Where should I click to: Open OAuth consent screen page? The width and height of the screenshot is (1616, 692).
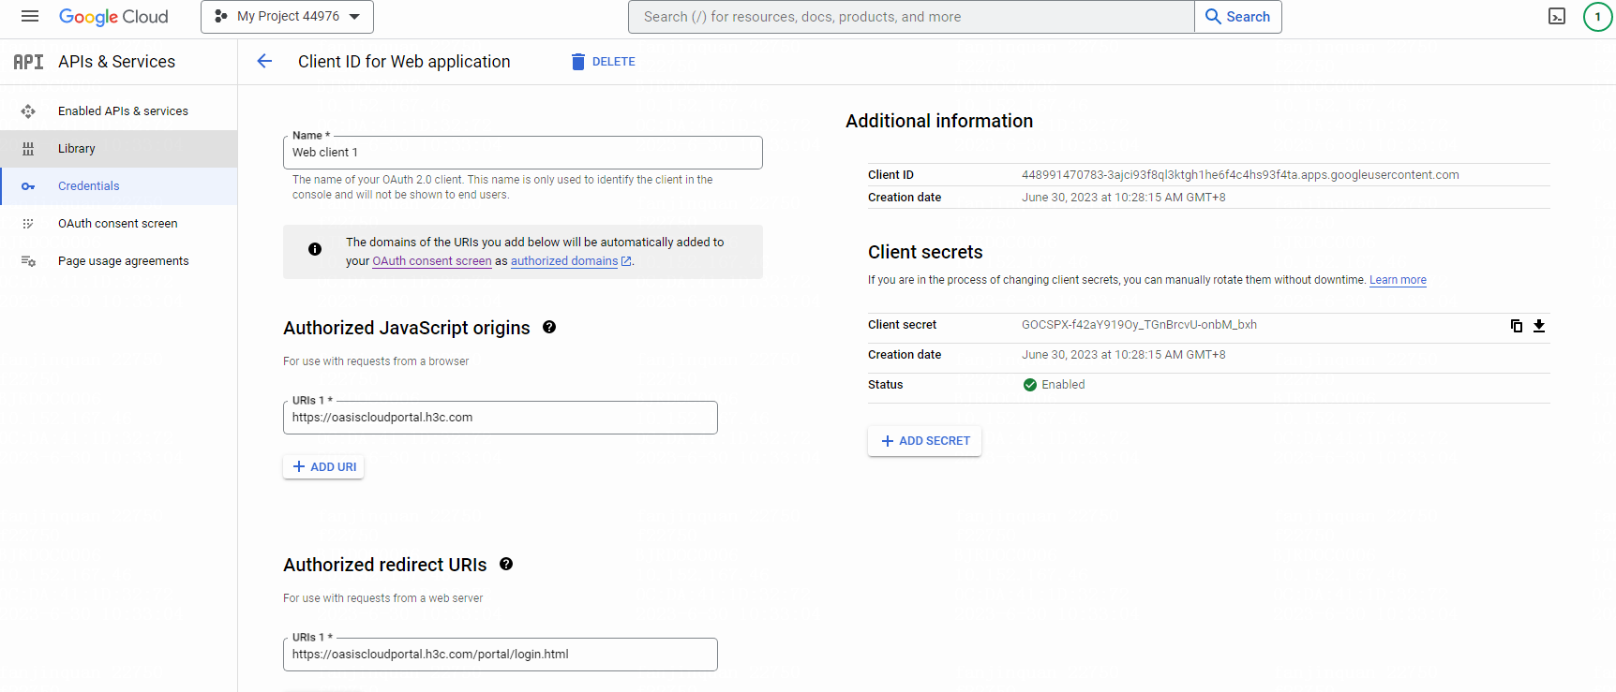click(x=118, y=224)
